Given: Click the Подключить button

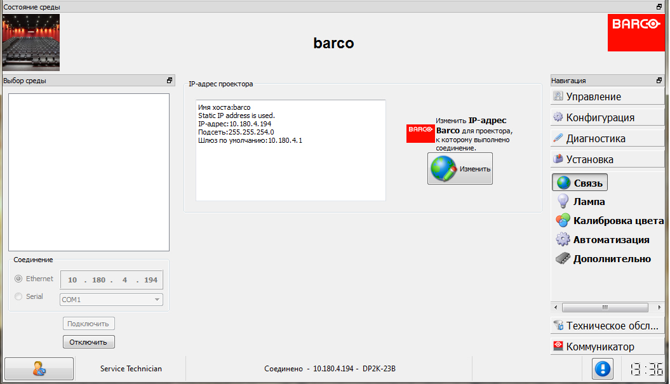Looking at the screenshot, I should click(88, 324).
